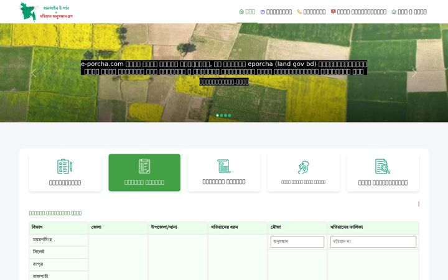Go to next banner slide arrow
Viewport: 448px width, 280px height.
click(x=414, y=73)
